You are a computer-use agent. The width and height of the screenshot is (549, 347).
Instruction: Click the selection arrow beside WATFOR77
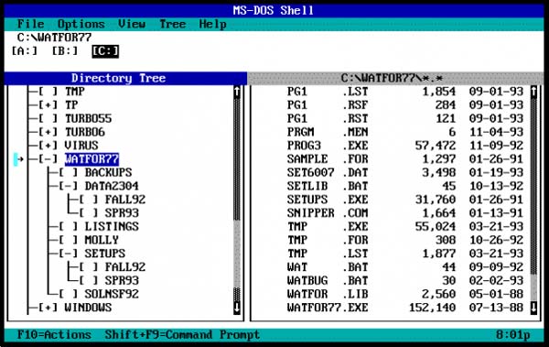[18, 159]
